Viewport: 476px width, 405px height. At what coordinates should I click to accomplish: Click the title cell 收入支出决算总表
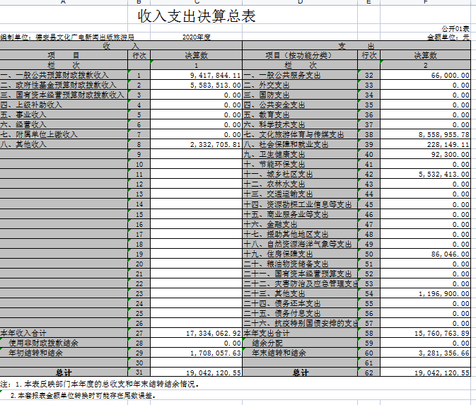coord(197,16)
